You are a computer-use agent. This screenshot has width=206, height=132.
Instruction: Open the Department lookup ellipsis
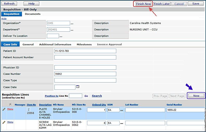pyautogui.click(x=72, y=30)
